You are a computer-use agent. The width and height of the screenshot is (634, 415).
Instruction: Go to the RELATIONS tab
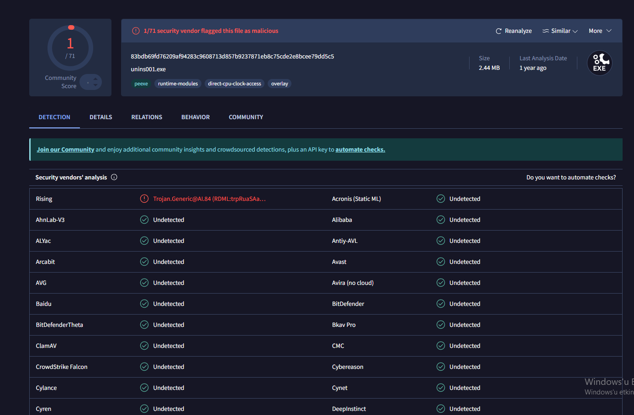click(147, 117)
